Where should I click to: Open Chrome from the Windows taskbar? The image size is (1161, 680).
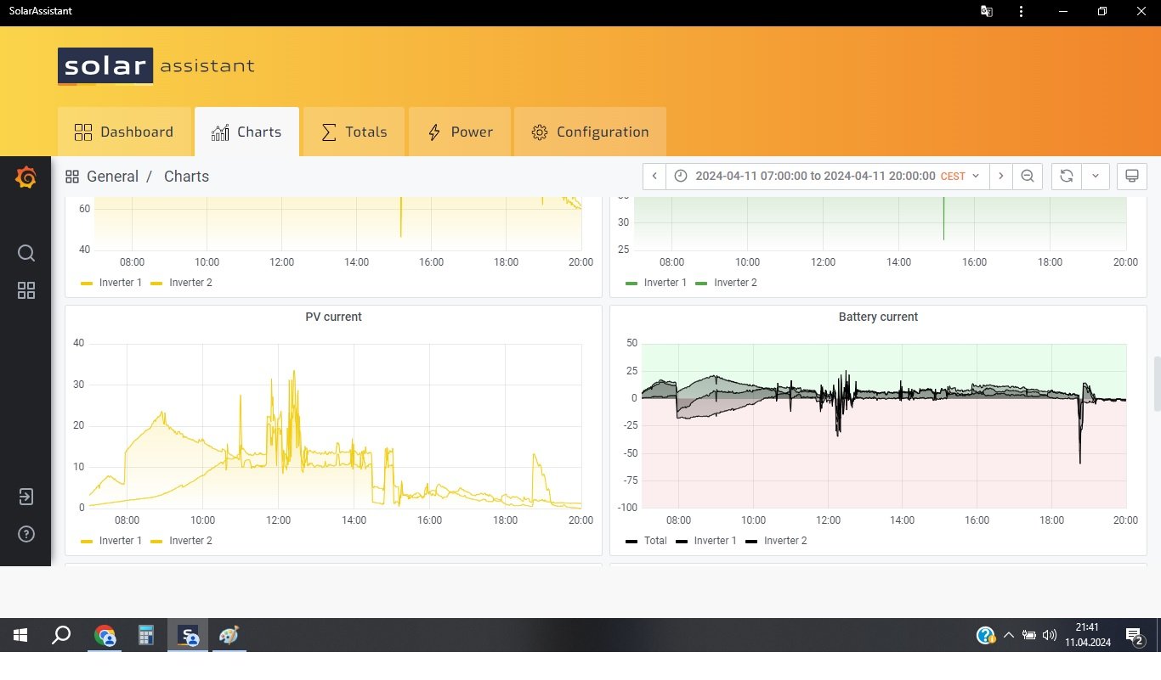[x=105, y=635]
